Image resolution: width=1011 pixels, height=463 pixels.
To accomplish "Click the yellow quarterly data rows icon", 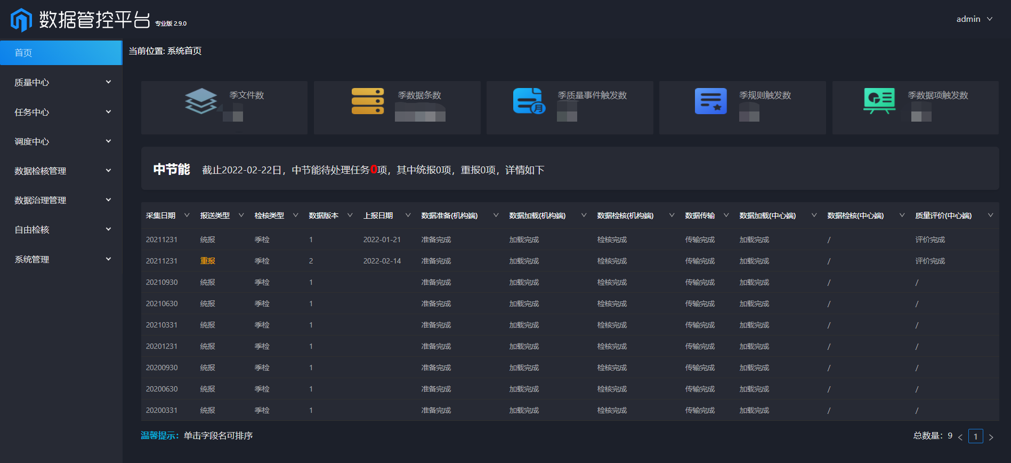I will 368,101.
